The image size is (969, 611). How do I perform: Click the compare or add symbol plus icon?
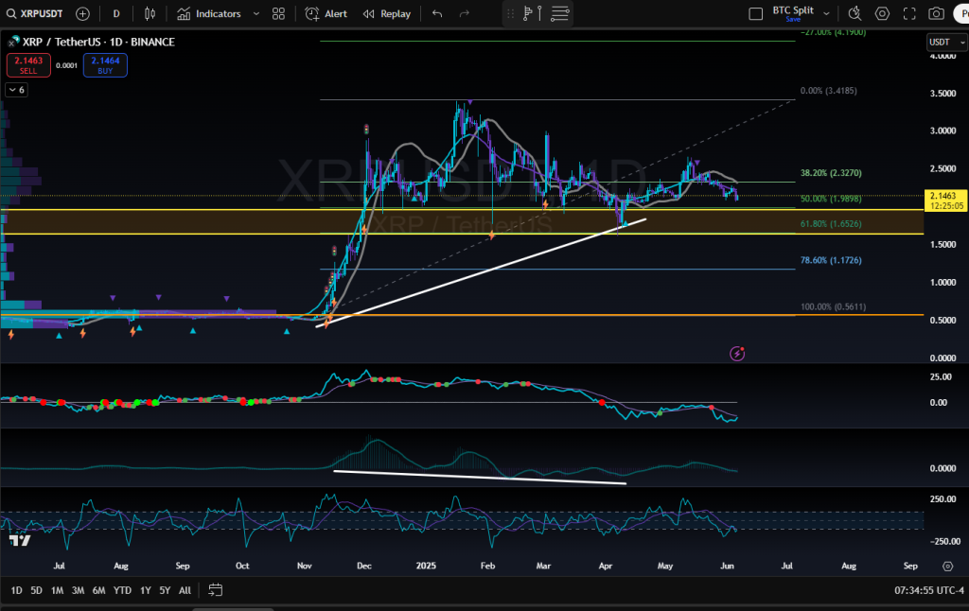[82, 13]
